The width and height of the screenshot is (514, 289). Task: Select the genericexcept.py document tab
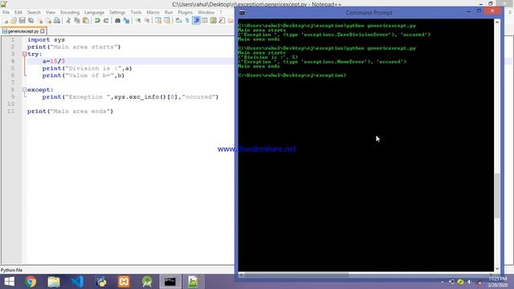23,31
